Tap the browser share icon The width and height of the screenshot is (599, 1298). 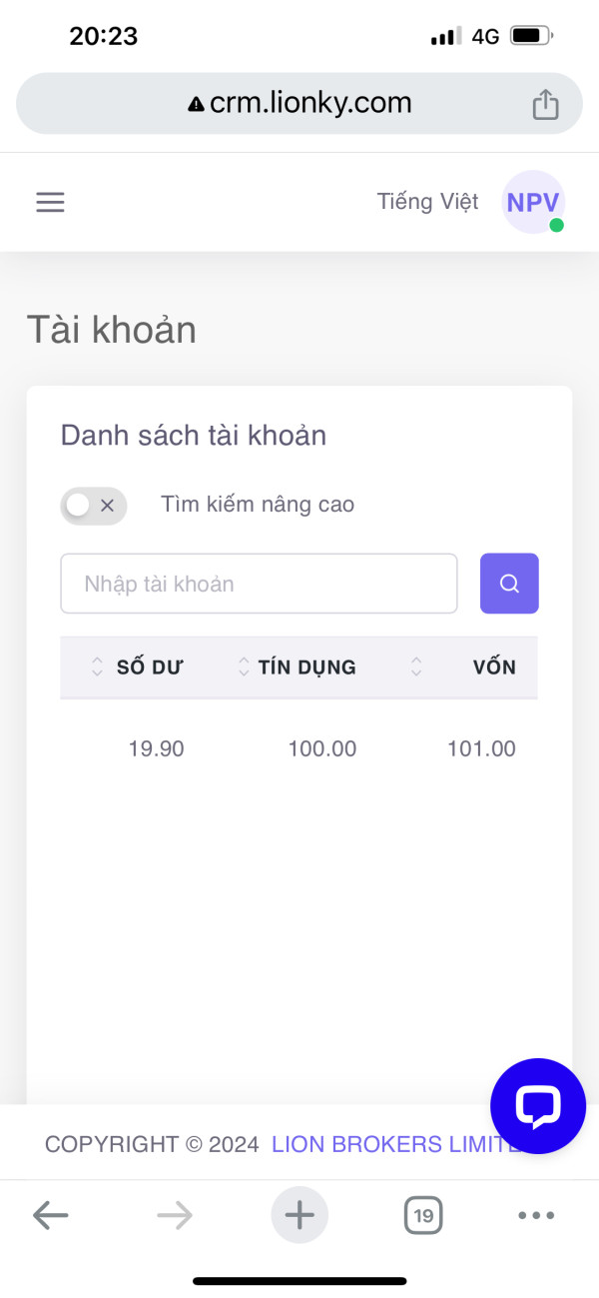click(545, 104)
